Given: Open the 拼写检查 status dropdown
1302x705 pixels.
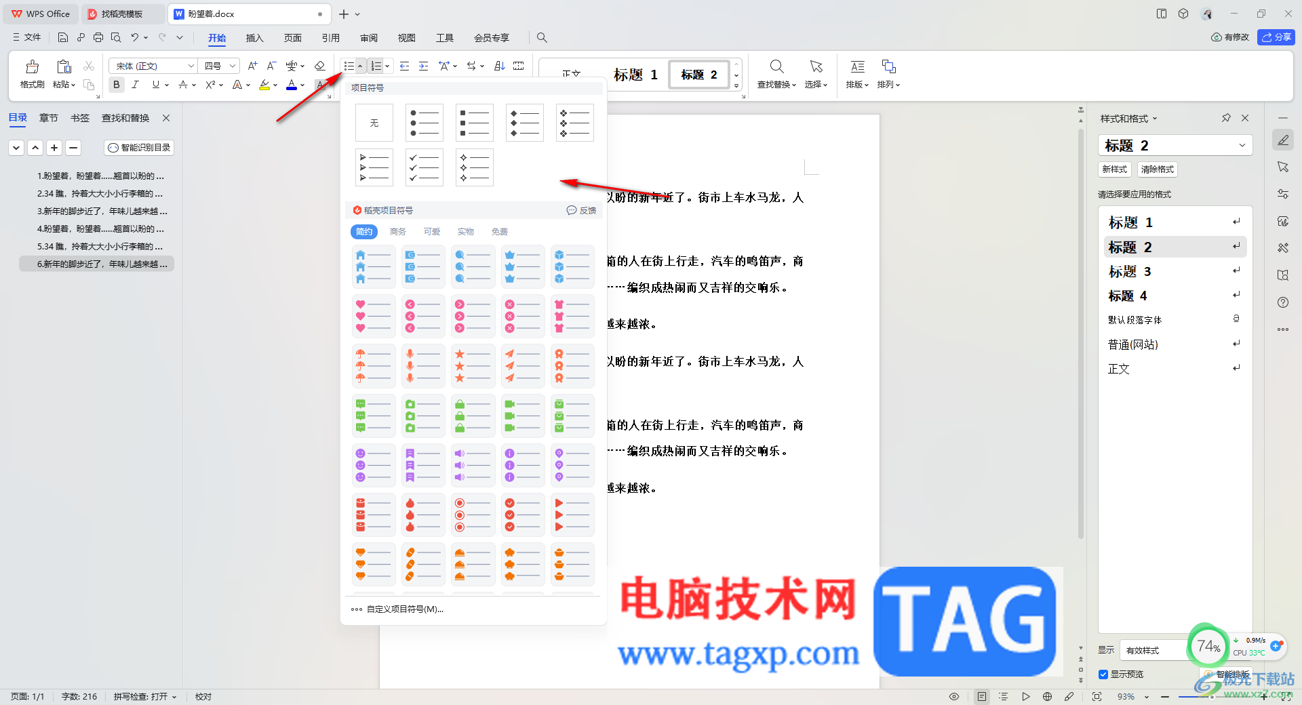Looking at the screenshot, I should click(x=145, y=697).
